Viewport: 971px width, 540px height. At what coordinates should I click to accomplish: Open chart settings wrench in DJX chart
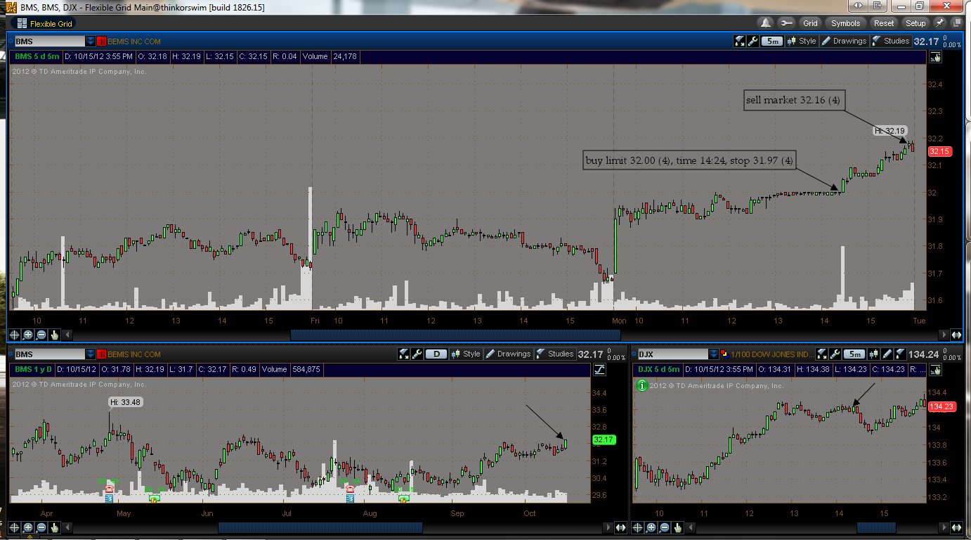pyautogui.click(x=835, y=354)
